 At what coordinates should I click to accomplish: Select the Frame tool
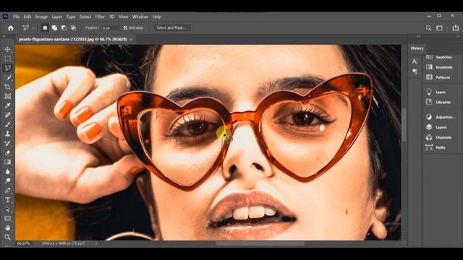8,96
